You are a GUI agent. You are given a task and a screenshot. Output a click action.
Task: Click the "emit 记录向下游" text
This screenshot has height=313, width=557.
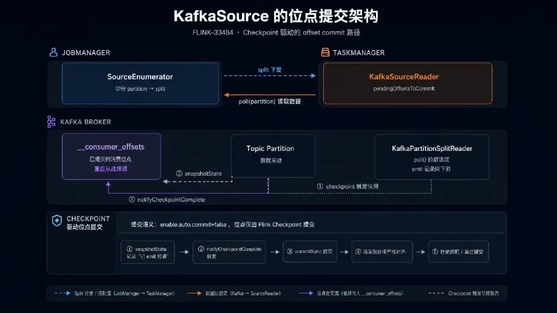coord(431,169)
